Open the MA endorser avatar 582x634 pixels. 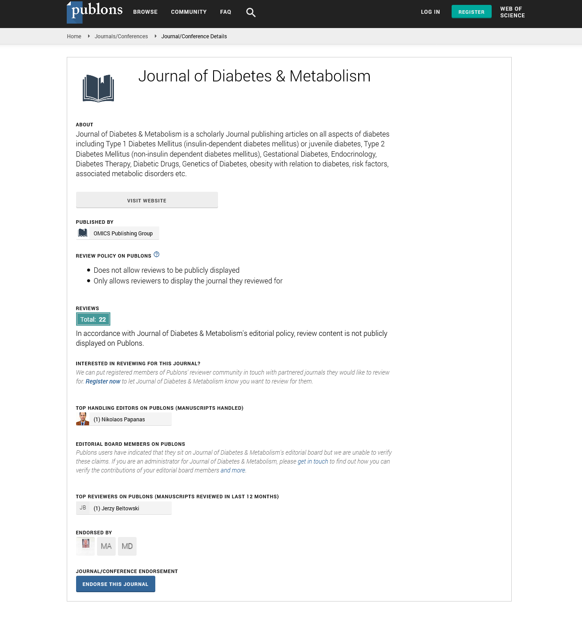pyautogui.click(x=106, y=546)
